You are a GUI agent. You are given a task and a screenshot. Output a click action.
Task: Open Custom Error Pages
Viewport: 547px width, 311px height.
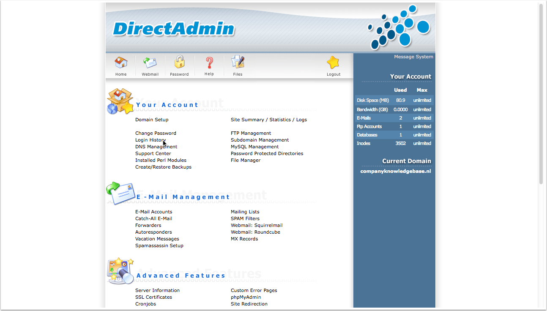[254, 290]
